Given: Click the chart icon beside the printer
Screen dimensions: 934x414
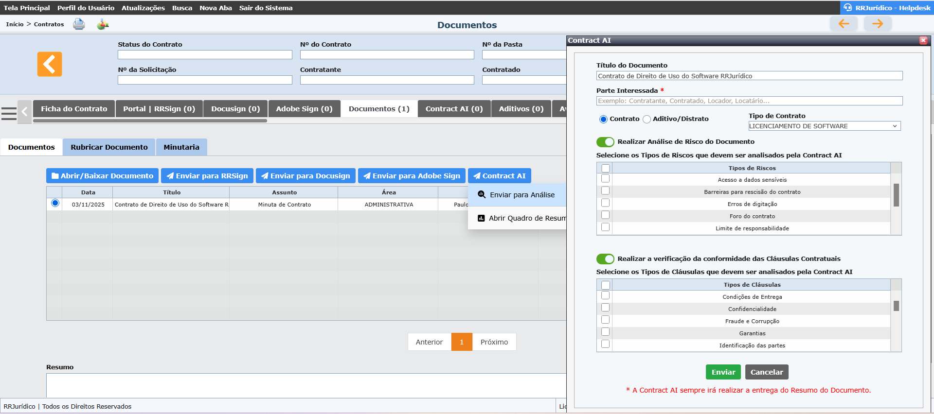Looking at the screenshot, I should 103,24.
